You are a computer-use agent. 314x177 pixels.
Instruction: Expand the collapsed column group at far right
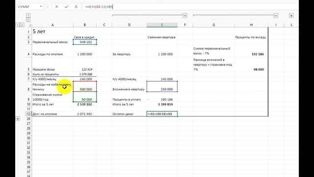point(291,15)
